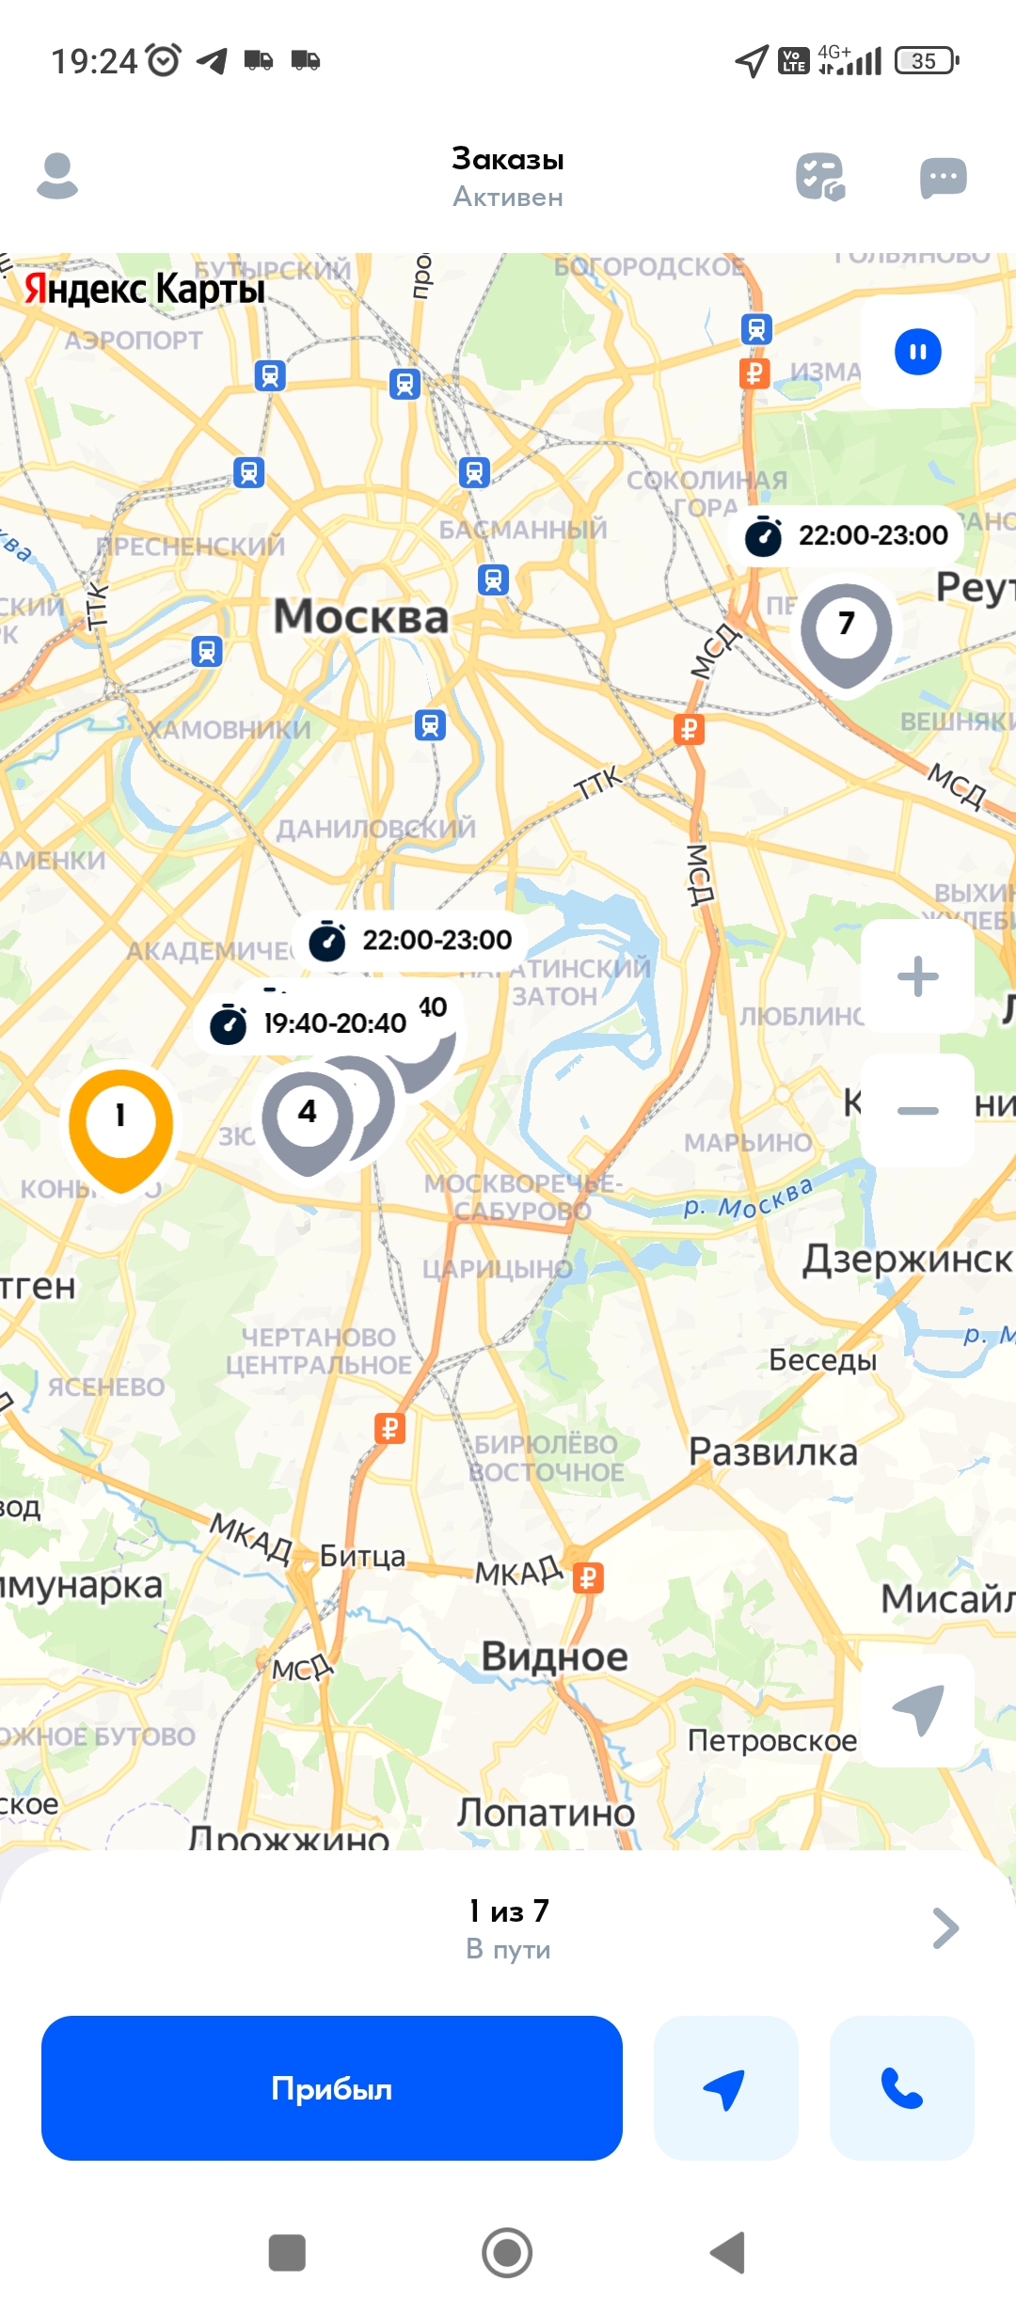Open the chat messages icon
1016x2314 pixels.
pyautogui.click(x=944, y=177)
